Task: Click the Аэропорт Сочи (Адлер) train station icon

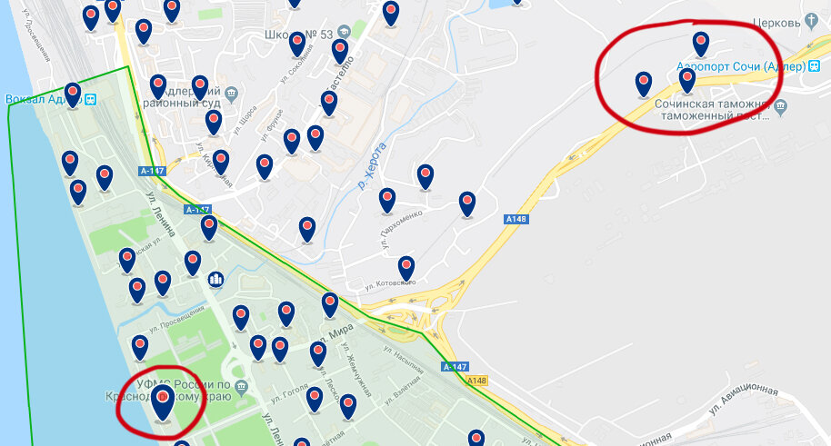Action: 814,66
